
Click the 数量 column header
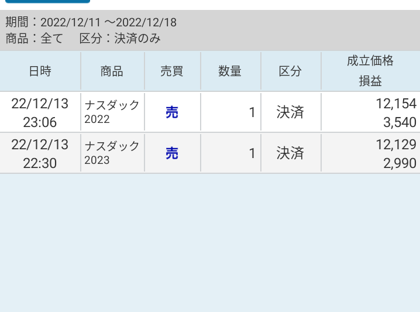tap(230, 71)
